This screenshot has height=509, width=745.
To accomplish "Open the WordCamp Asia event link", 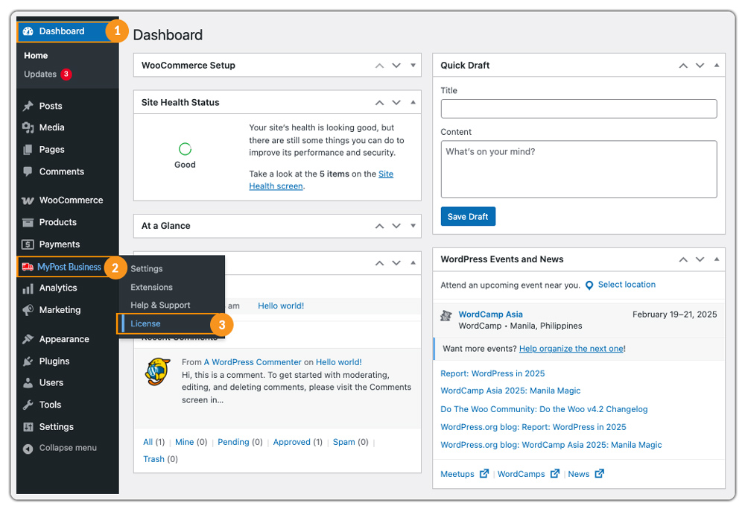I will pyautogui.click(x=490, y=314).
